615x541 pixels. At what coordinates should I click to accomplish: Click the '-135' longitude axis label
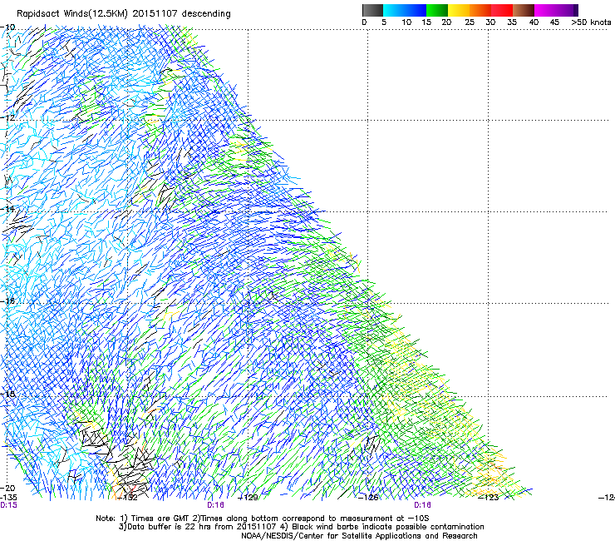pos(8,498)
